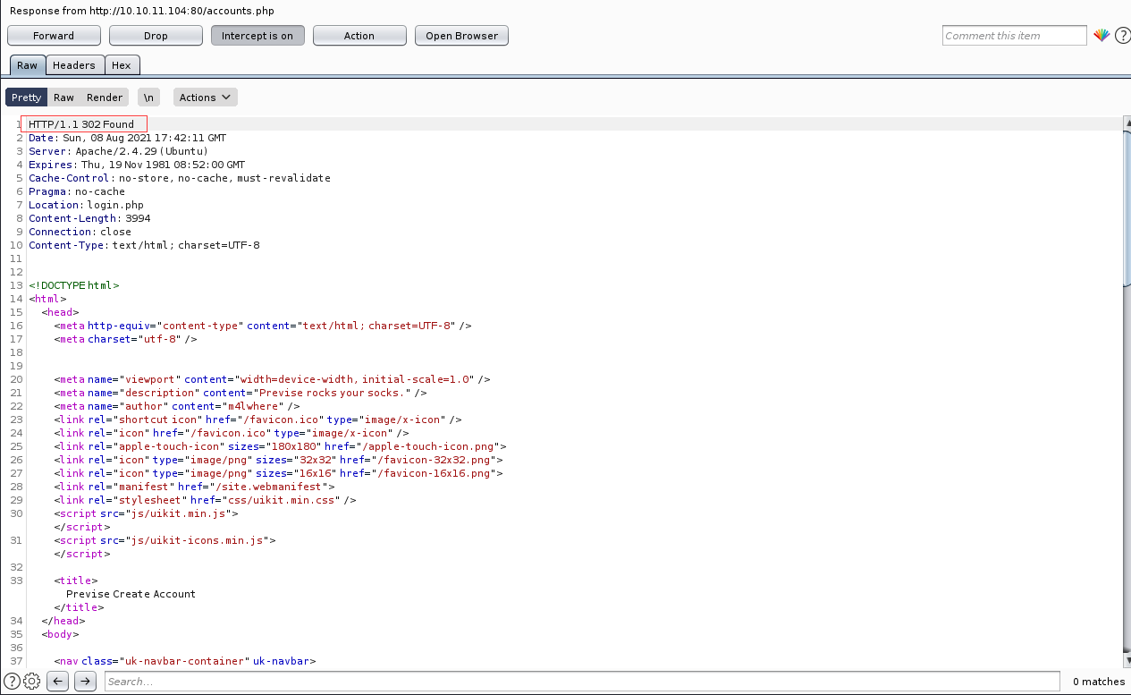Toggle the 'Intercept is on' button
The image size is (1131, 695).
coord(257,36)
